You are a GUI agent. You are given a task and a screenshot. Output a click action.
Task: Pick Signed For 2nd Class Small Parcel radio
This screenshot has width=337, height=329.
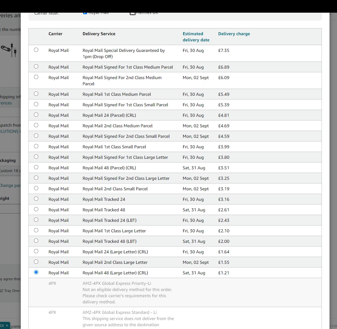pos(36,136)
